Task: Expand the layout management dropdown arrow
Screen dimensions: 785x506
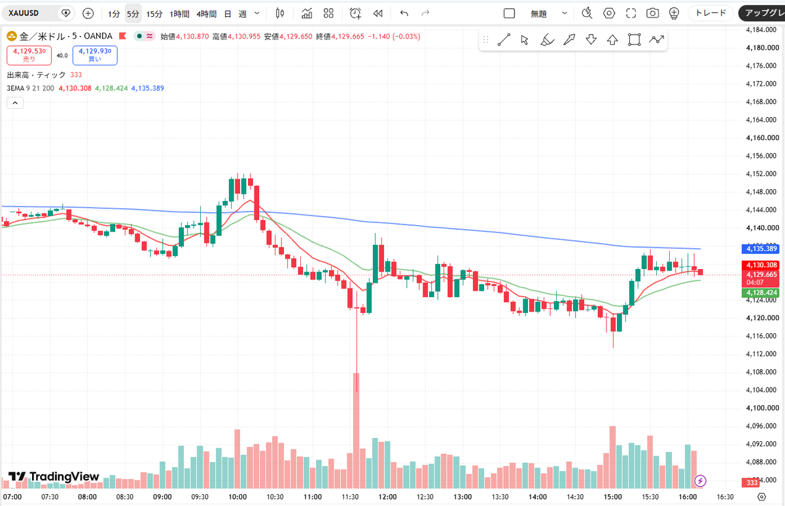Action: [x=565, y=13]
